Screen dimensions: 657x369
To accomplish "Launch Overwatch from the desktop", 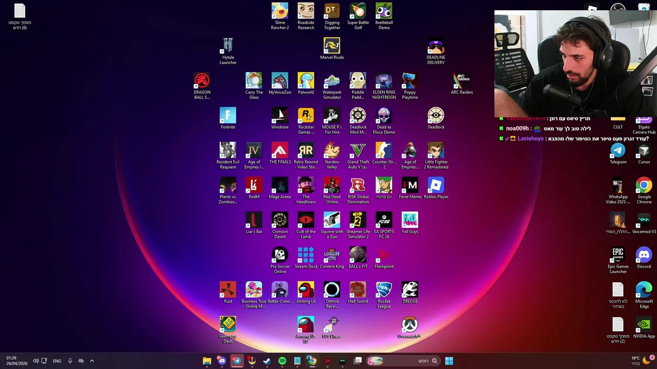I will click(410, 327).
